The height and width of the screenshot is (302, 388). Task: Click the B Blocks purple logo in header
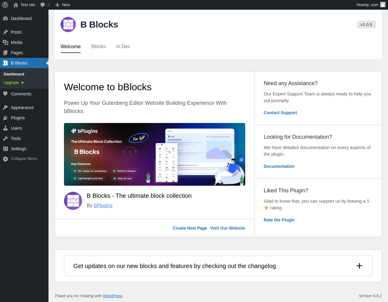point(68,25)
